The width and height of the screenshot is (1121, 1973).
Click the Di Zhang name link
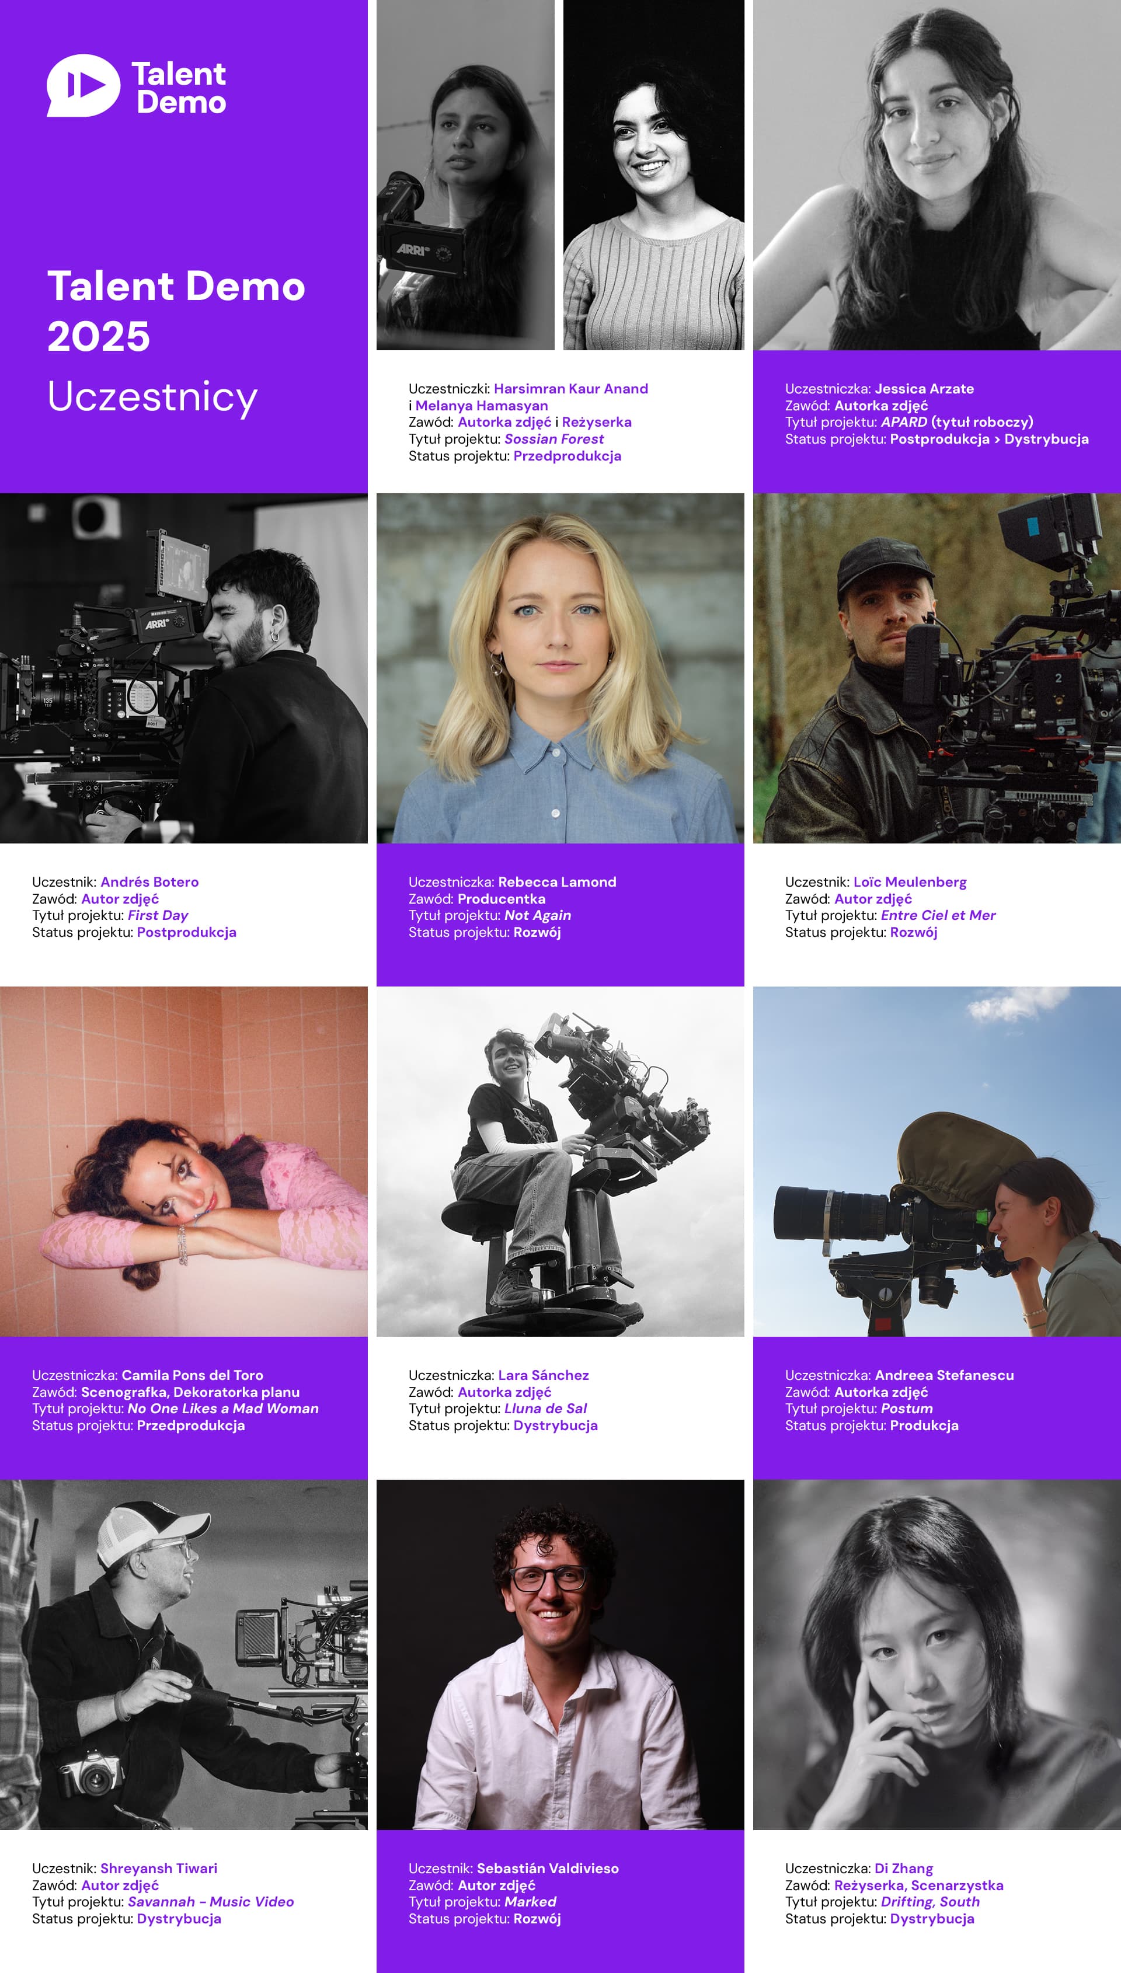(x=903, y=1869)
